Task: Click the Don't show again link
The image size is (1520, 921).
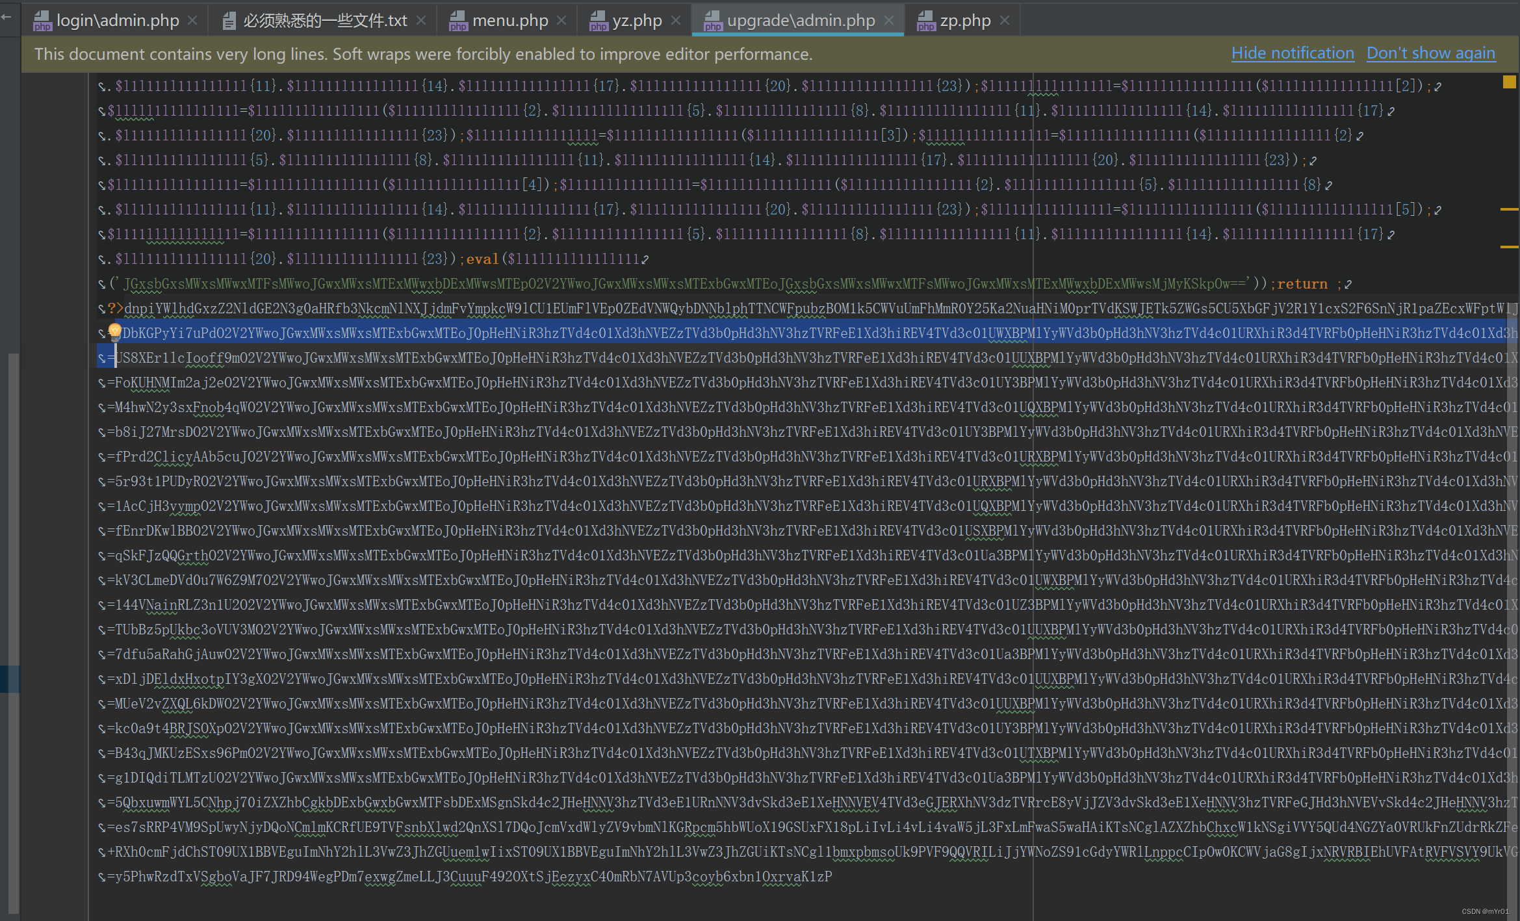Action: [1431, 54]
